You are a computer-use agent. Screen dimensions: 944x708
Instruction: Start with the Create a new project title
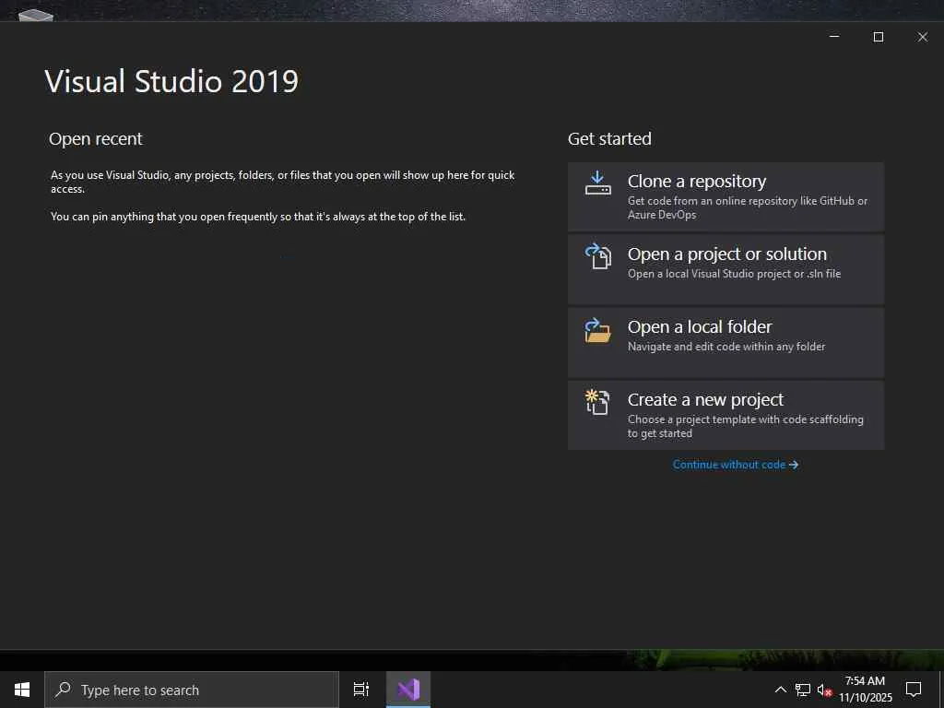coord(705,400)
